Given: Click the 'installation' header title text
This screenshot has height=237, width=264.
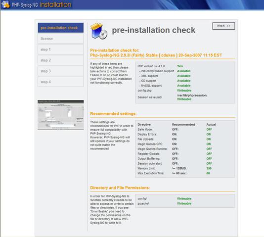Looking at the screenshot, I should click(x=55, y=4).
